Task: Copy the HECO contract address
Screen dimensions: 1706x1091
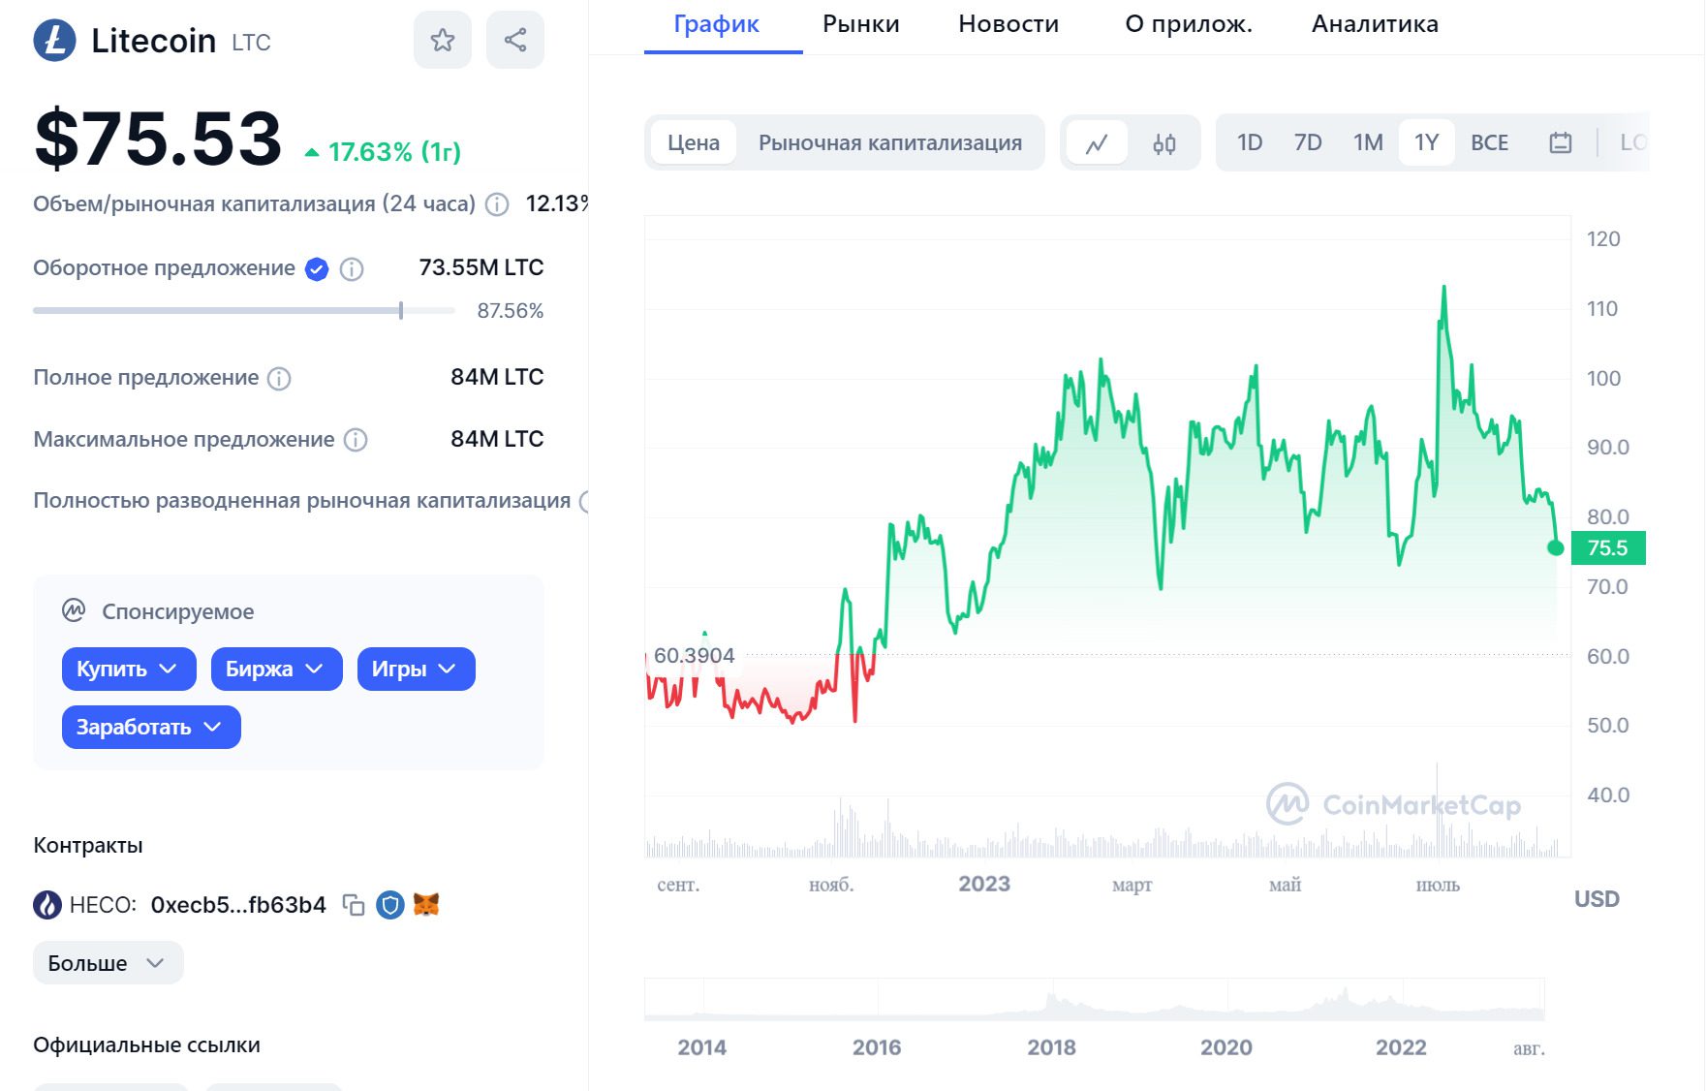Action: click(354, 905)
